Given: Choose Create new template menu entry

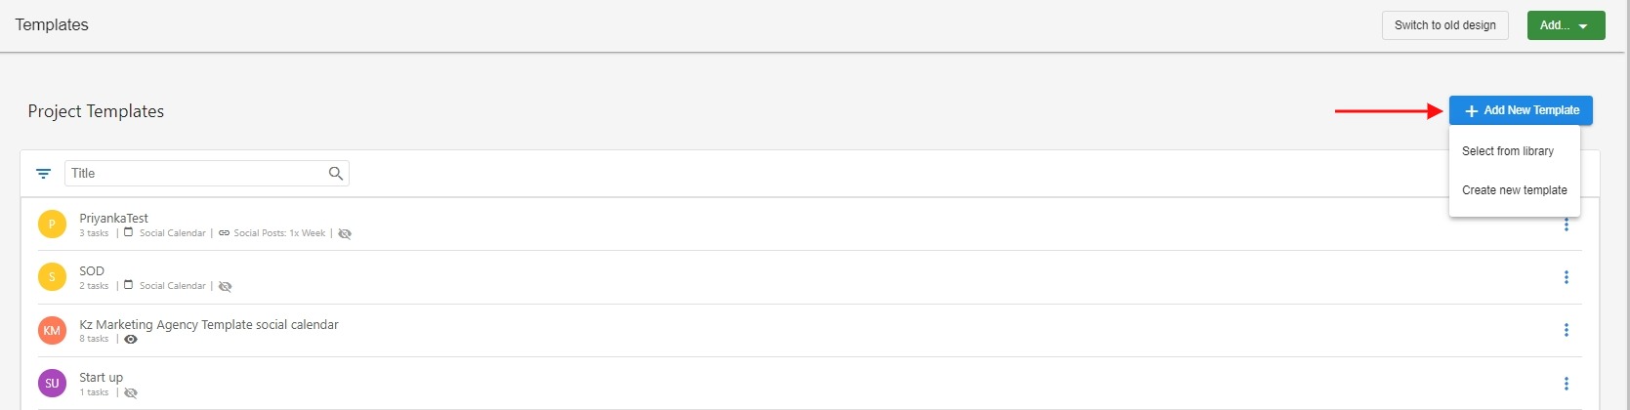Looking at the screenshot, I should pos(1515,190).
